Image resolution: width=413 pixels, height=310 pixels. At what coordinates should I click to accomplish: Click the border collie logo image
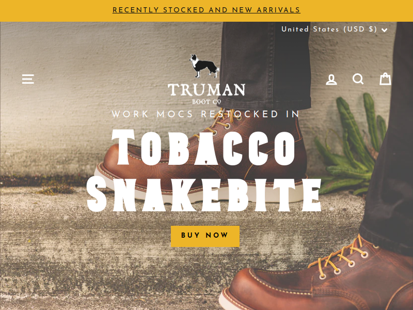click(204, 66)
